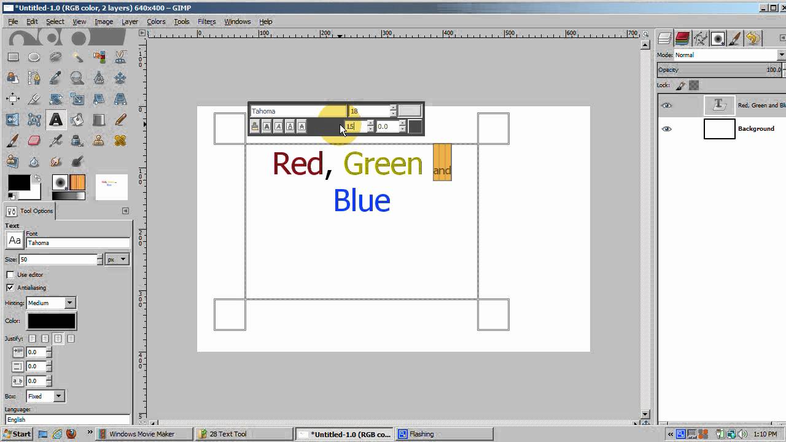Select the Ink tool
The image size is (786, 442).
point(77,141)
